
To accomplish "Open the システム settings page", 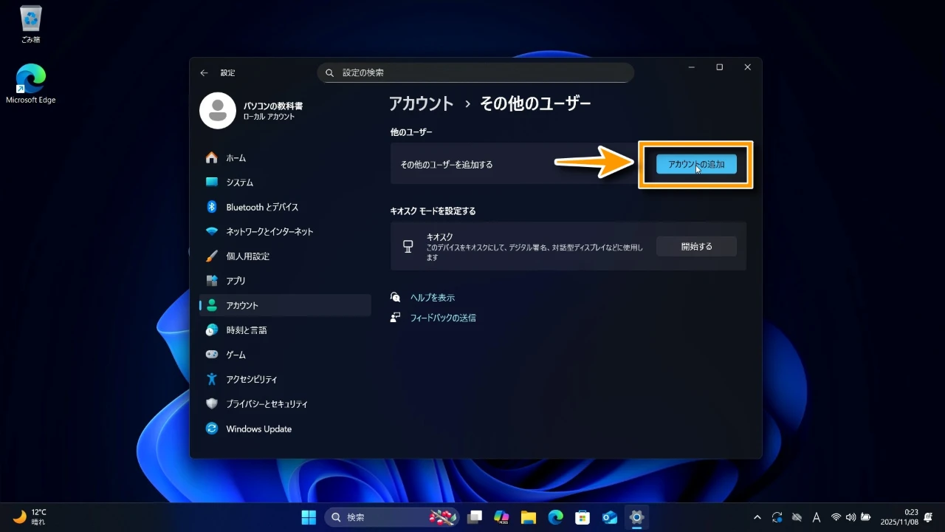I will point(239,183).
